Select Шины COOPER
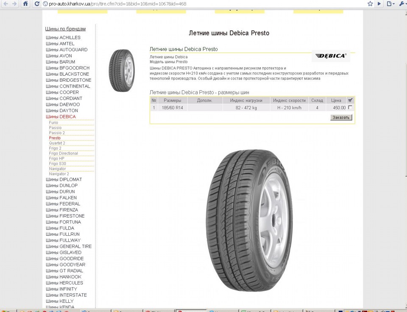Screen dimensions: 407x312 (62, 92)
